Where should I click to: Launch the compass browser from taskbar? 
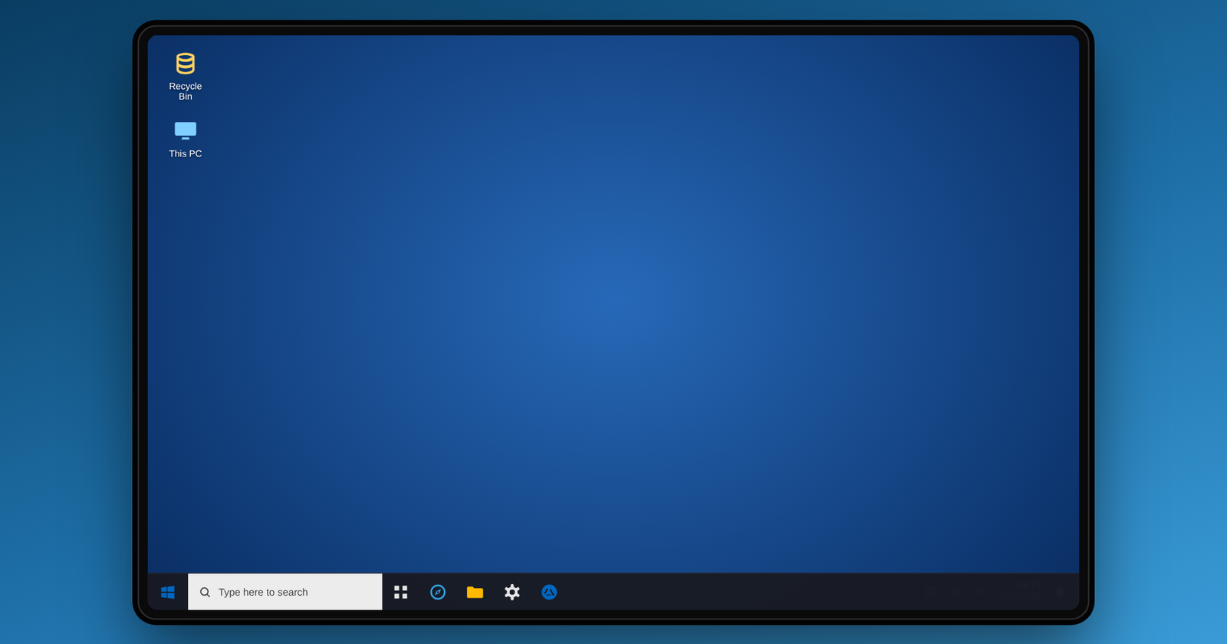coord(438,592)
